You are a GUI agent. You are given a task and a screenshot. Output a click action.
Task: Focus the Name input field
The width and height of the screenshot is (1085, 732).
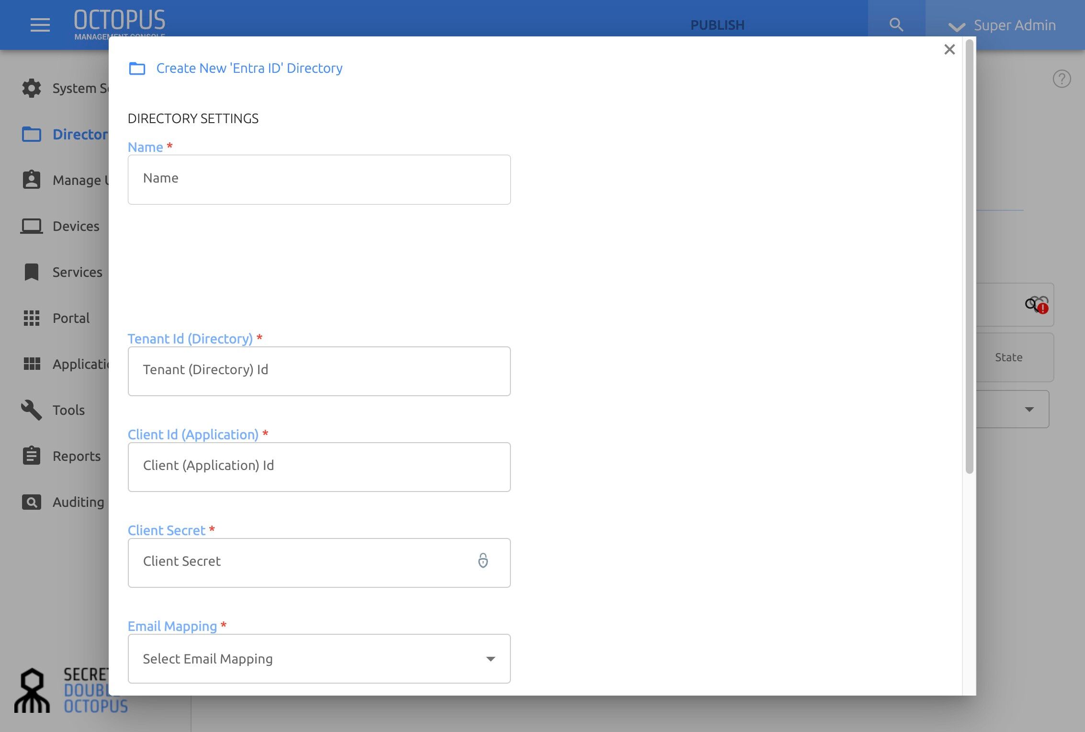[319, 180]
